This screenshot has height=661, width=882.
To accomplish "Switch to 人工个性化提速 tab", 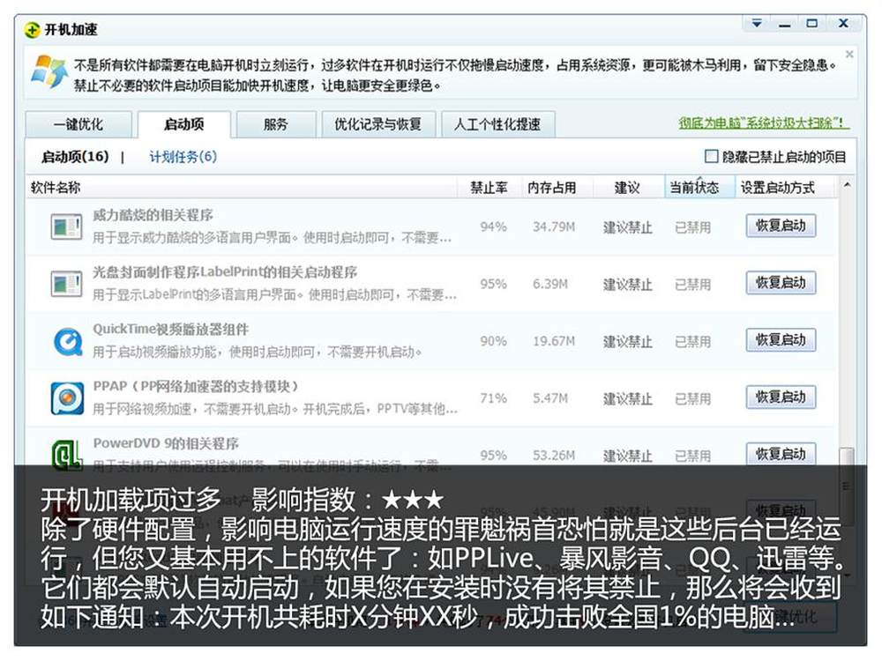I will (x=497, y=124).
